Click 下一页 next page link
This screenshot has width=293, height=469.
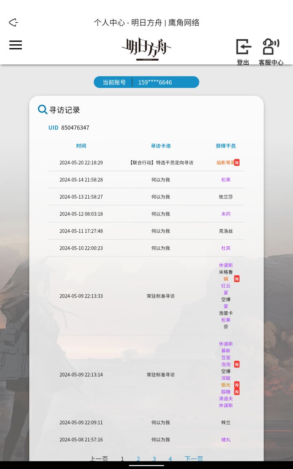pos(194,459)
